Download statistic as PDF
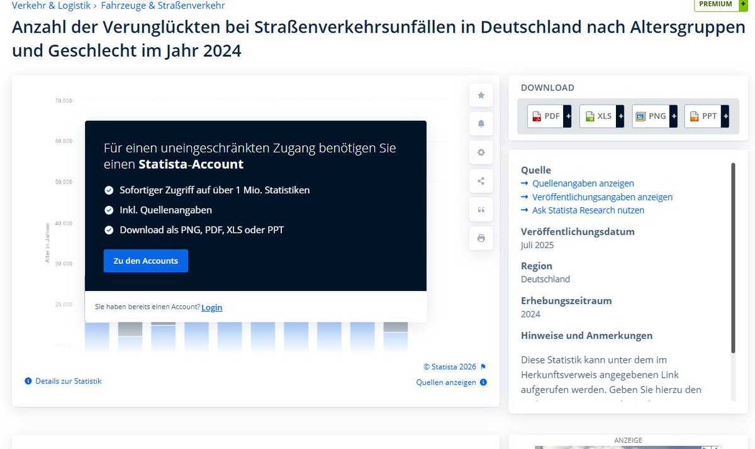755x449 pixels. click(x=545, y=117)
